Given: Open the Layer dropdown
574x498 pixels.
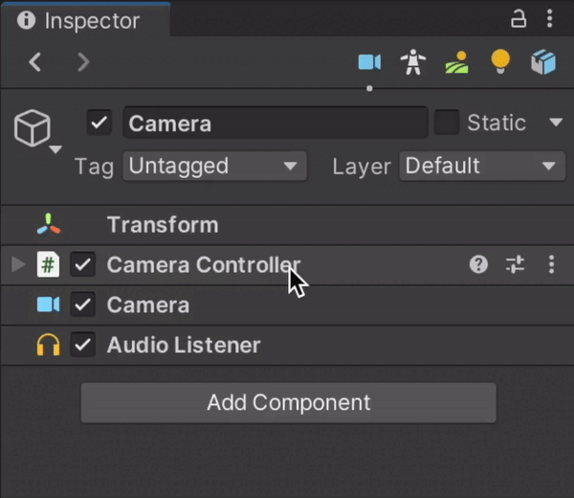Looking at the screenshot, I should (480, 166).
